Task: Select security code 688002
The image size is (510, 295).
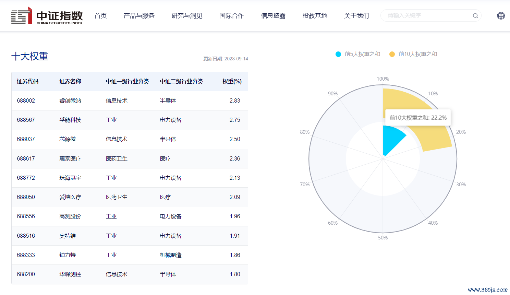Action: tap(26, 101)
